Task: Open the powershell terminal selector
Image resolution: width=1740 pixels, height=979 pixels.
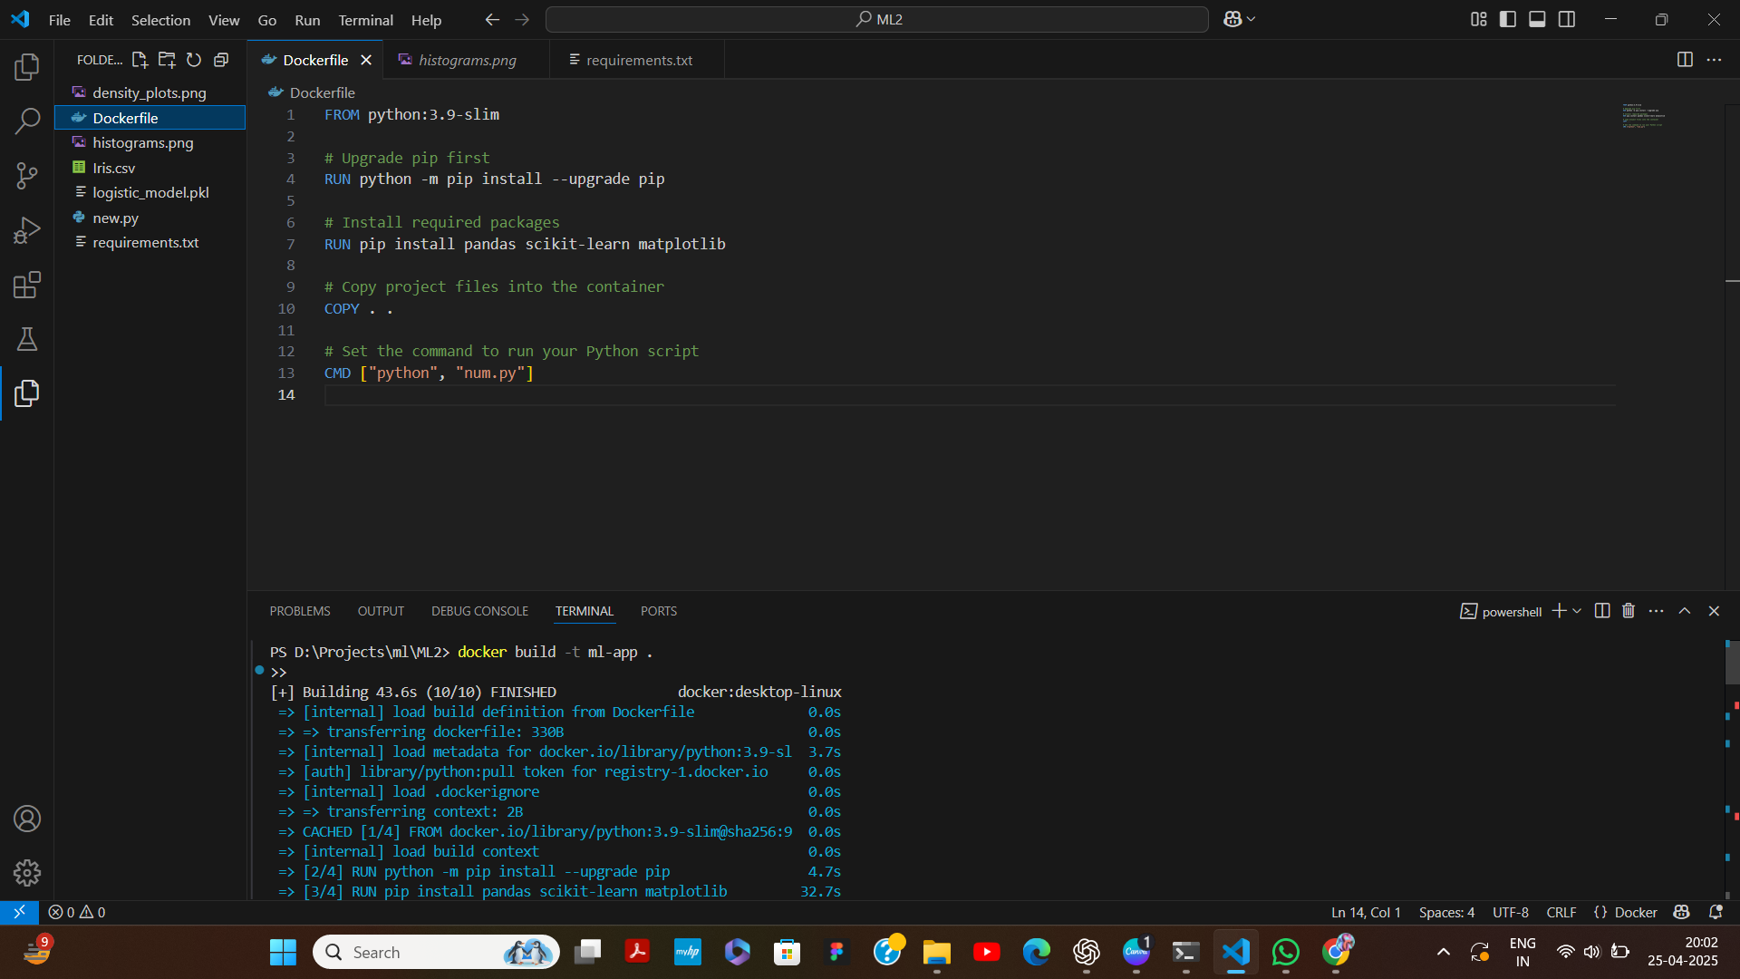Action: 1501,612
